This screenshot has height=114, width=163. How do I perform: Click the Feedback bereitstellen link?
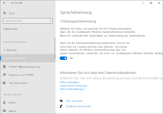[79, 106]
